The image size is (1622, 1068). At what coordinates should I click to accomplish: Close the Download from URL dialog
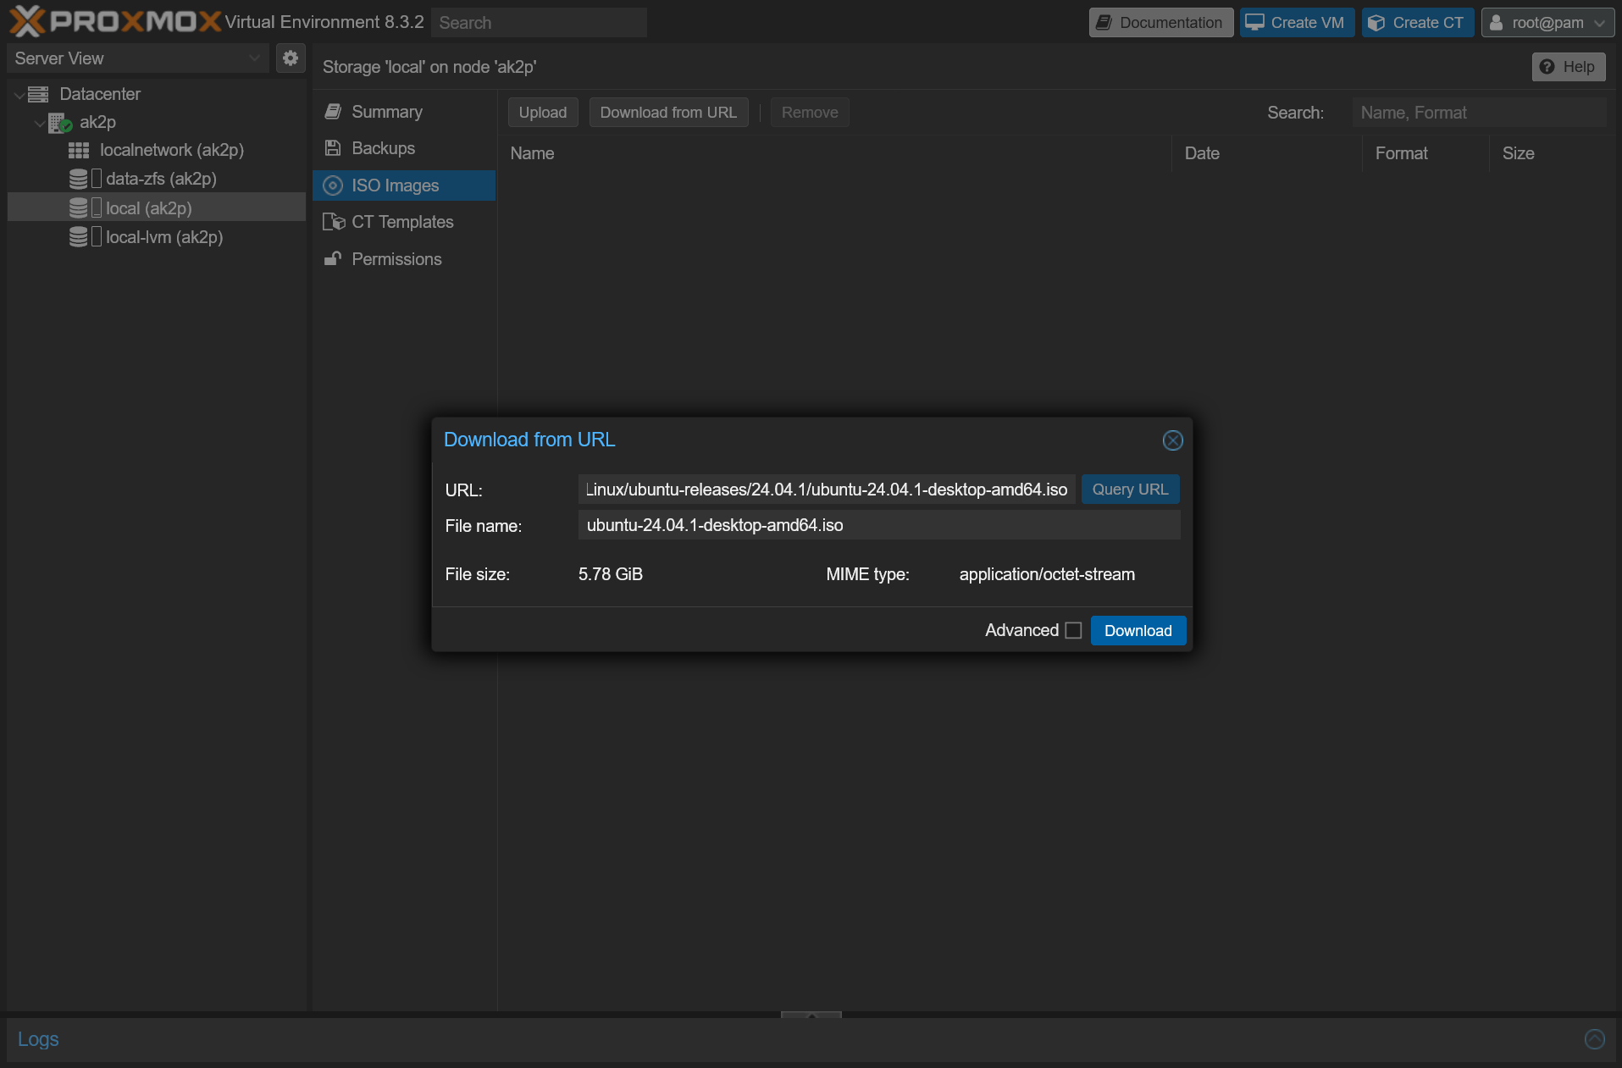1172,440
